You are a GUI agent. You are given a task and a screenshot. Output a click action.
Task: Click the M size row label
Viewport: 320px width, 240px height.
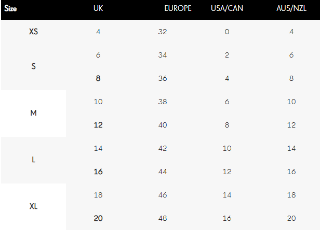click(33, 113)
